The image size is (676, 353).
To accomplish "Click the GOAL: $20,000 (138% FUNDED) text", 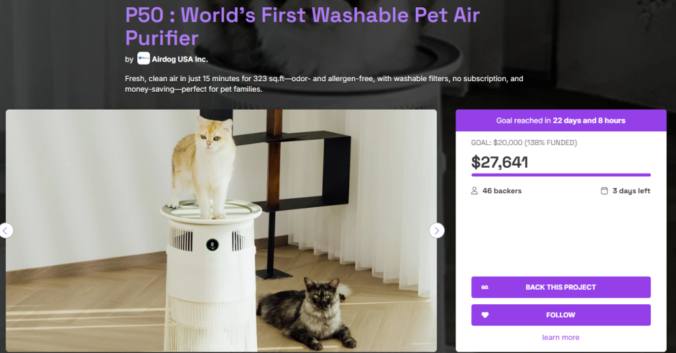I will point(524,143).
